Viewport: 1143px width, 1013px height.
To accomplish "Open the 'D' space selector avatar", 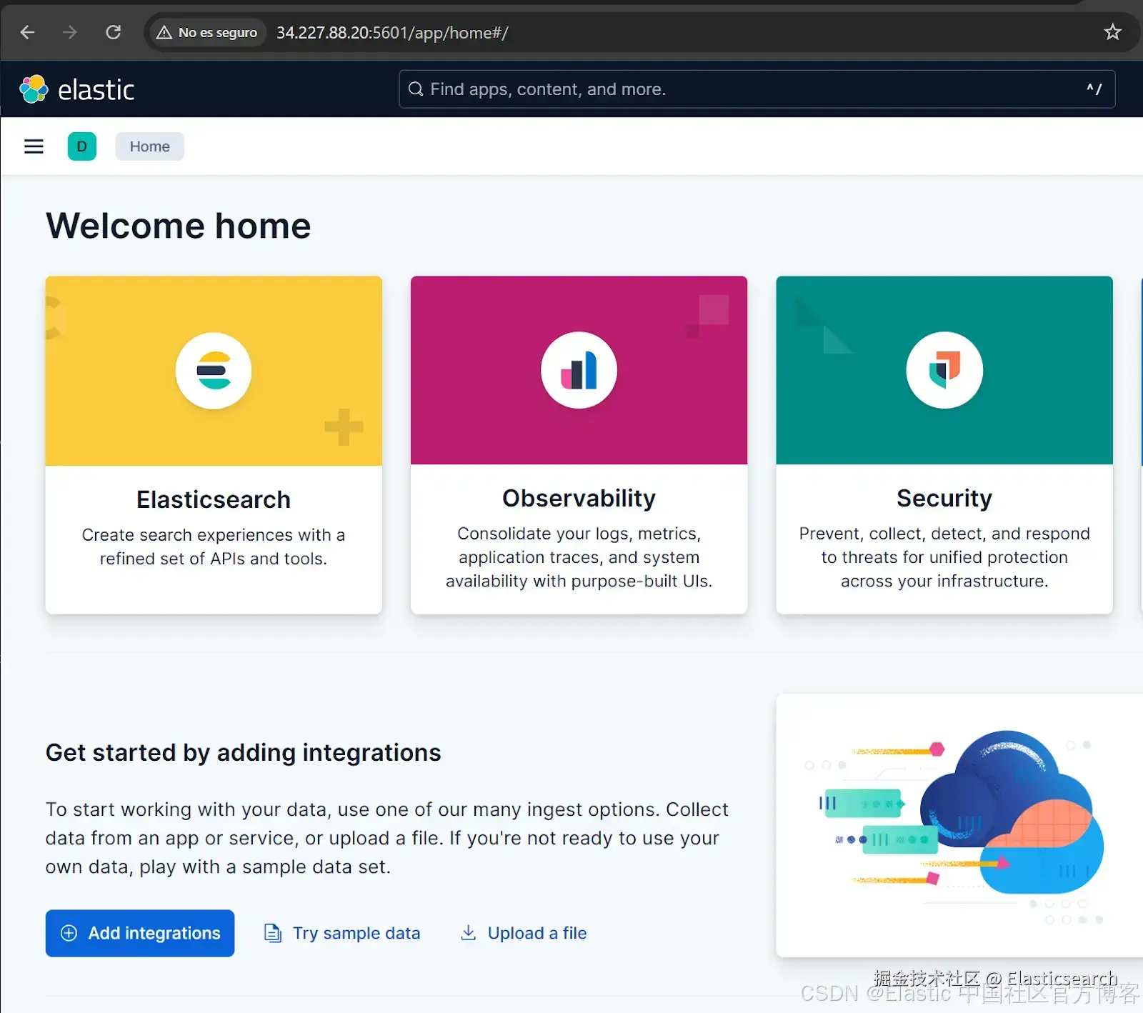I will (82, 146).
